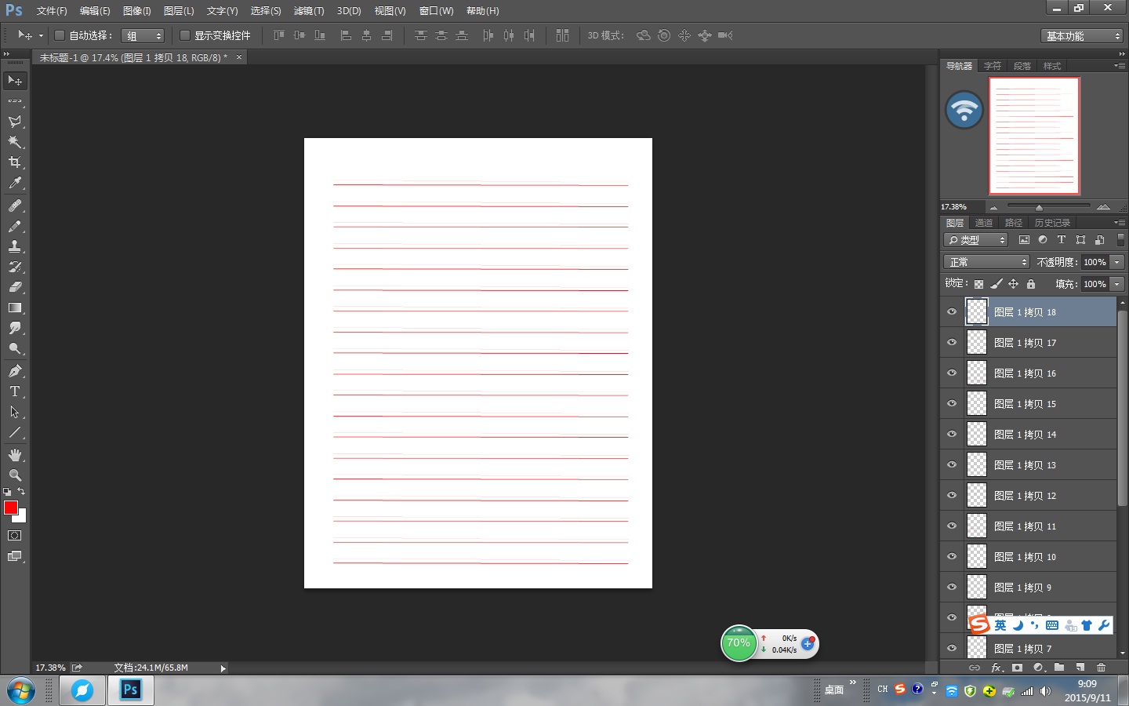Select the Zoom tool
Screen dimensions: 1129x706
pos(15,475)
